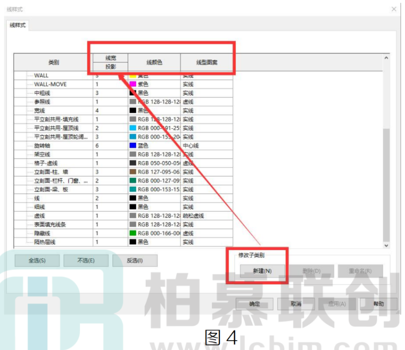
Task: Click the 反选(I) button
Action: [x=135, y=261]
